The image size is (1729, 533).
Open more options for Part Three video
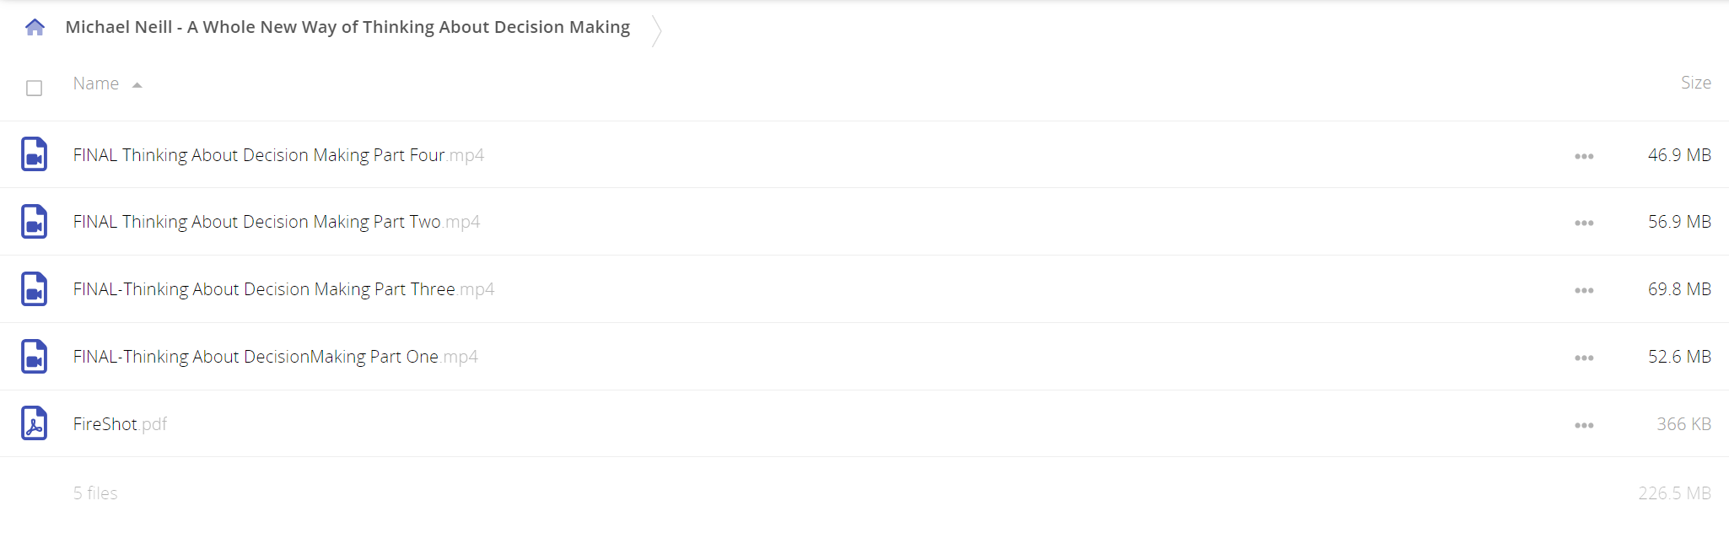pyautogui.click(x=1584, y=290)
